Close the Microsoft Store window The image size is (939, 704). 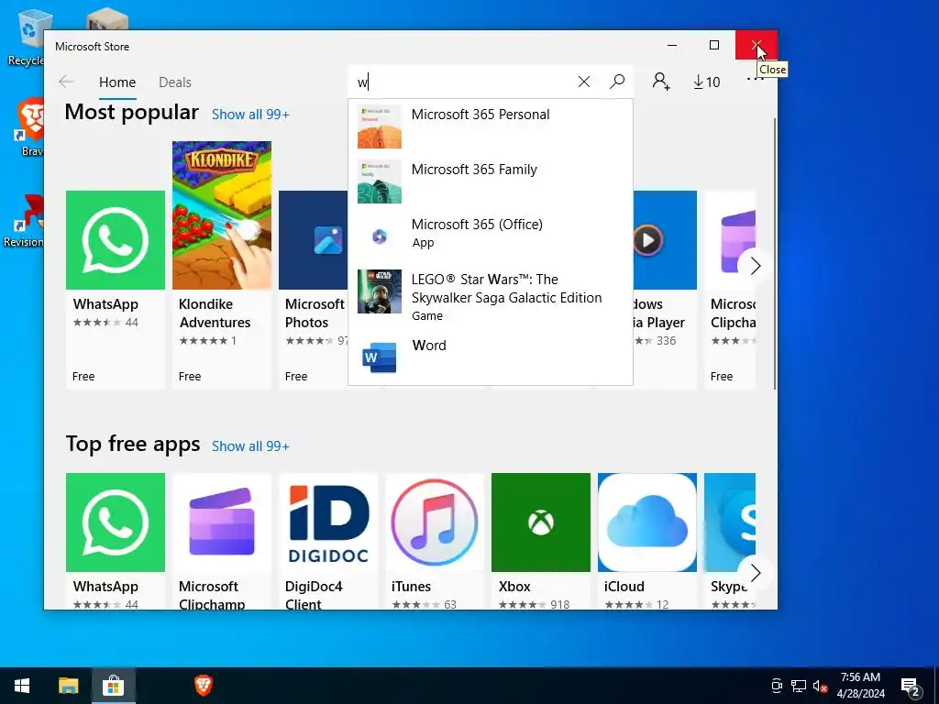(757, 46)
